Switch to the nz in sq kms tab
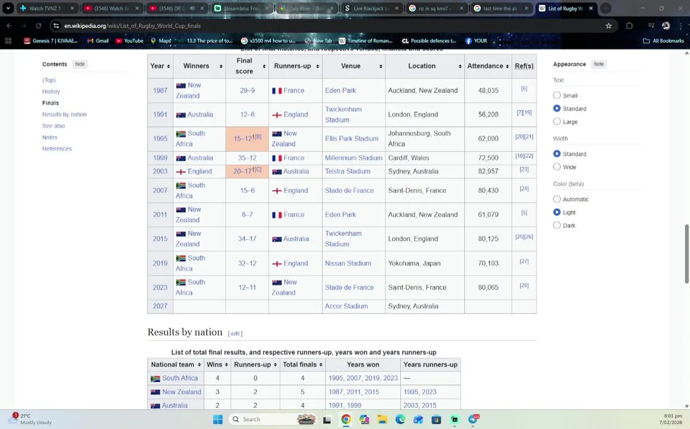 [x=436, y=8]
